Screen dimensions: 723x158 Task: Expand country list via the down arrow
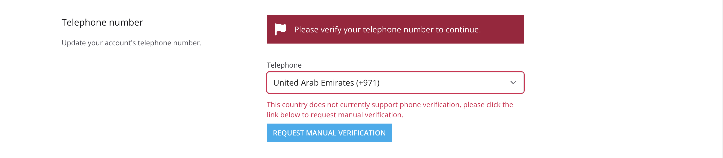click(x=513, y=83)
